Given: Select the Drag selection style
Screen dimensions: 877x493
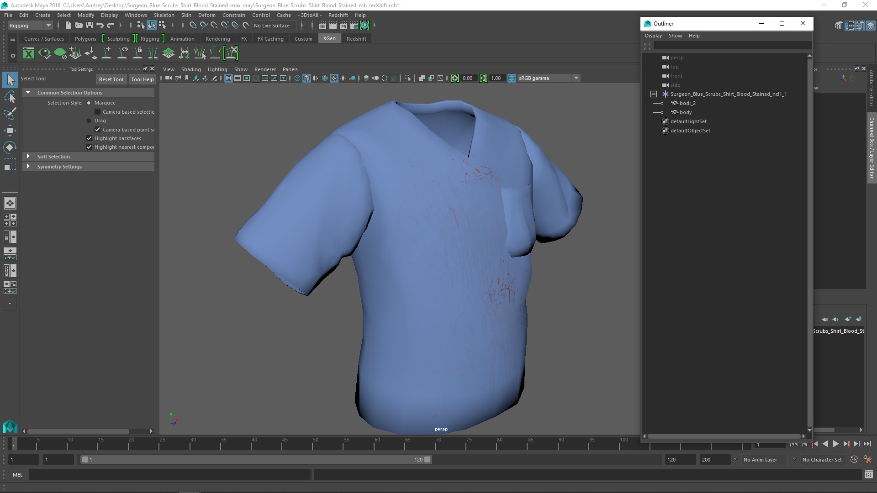Looking at the screenshot, I should (x=89, y=121).
